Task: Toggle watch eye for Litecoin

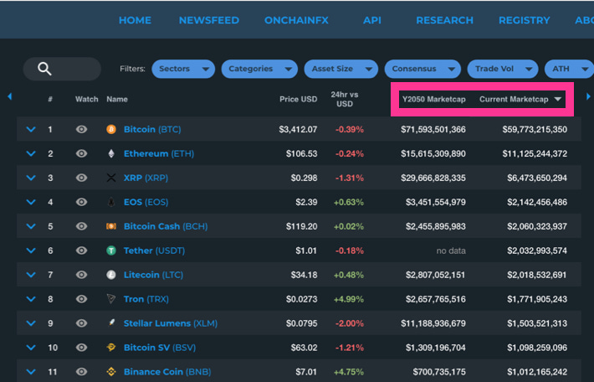Action: [x=81, y=275]
